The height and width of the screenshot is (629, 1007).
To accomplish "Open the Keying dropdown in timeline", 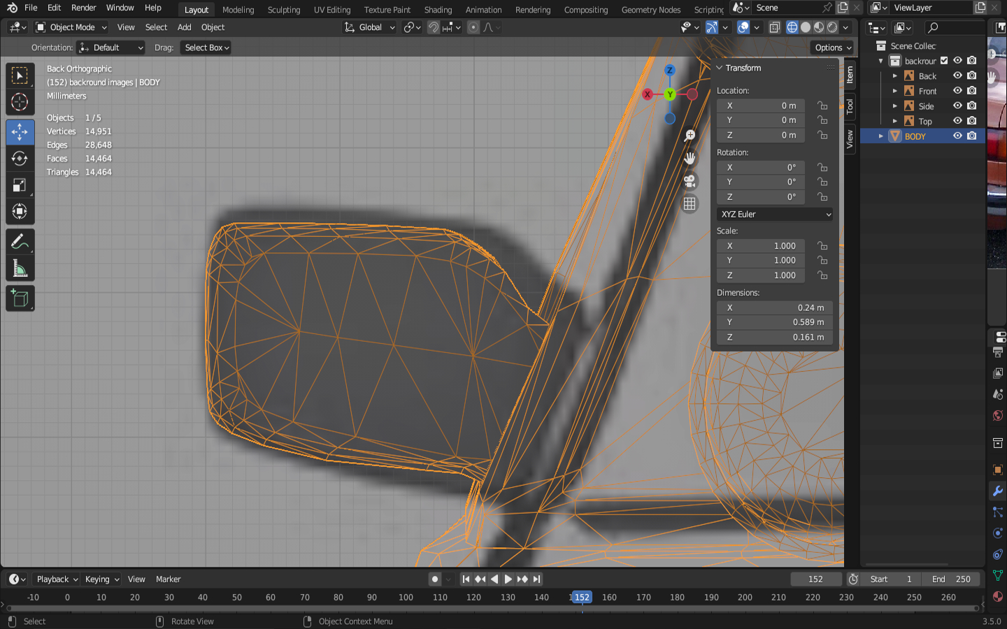I will click(x=101, y=579).
